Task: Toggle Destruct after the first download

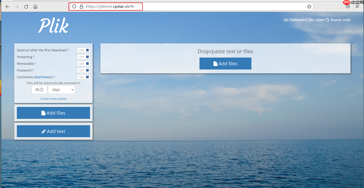Action: click(84, 50)
